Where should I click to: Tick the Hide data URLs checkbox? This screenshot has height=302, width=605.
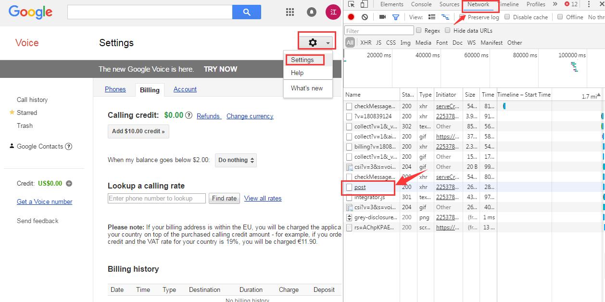point(448,30)
